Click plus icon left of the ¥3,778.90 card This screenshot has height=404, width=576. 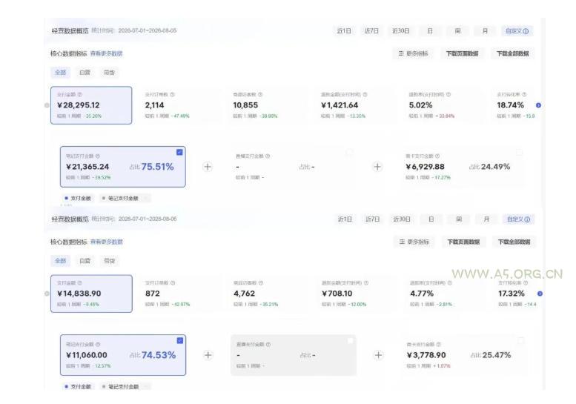(378, 355)
